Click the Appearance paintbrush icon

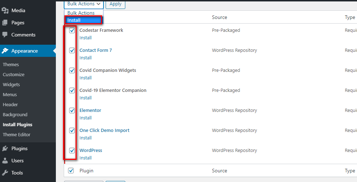5,51
